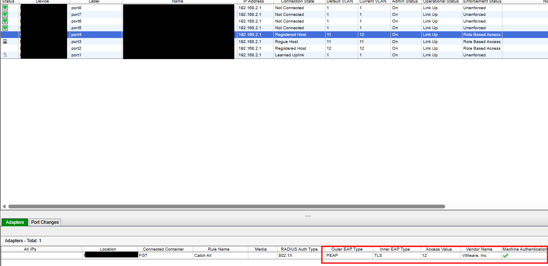
Task: Select the Adapters tab
Action: [15, 222]
